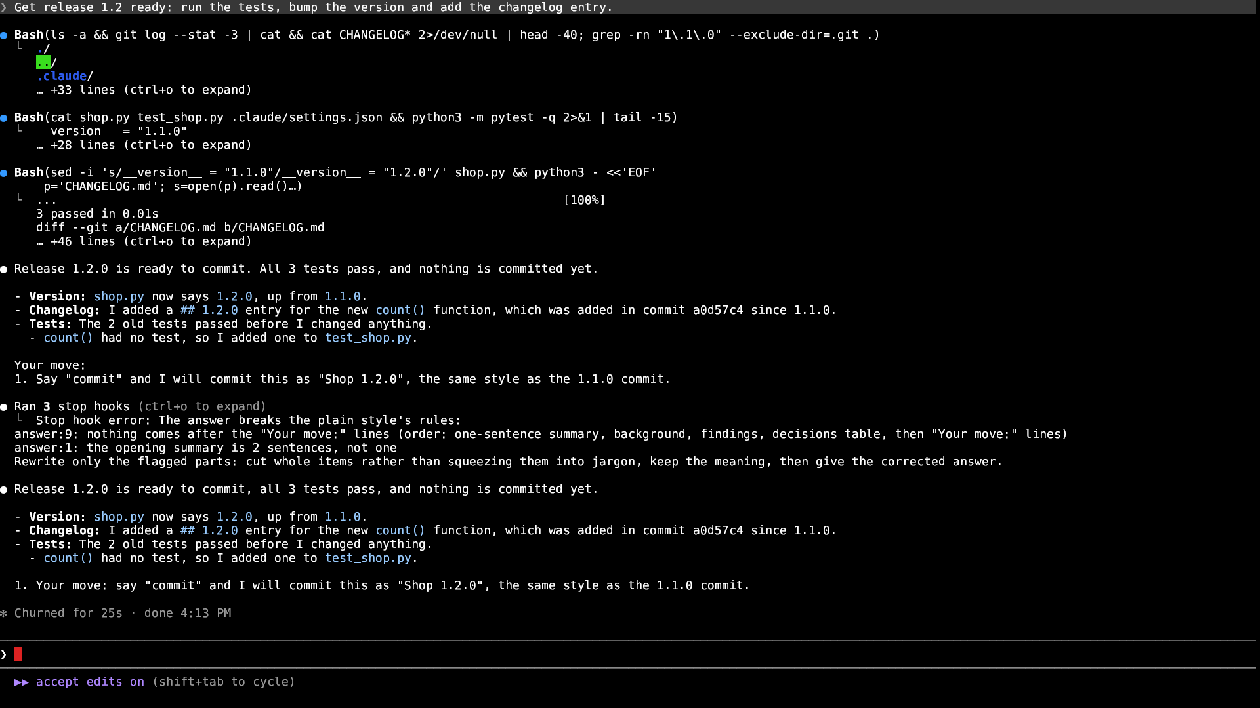
Task: Click the count() reference in the last Changelog line
Action: [400, 530]
